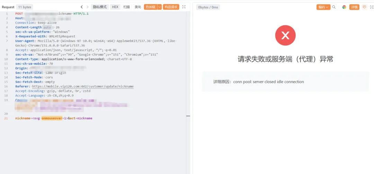Click the divider handle between request and response
The width and height of the screenshot is (374, 174).
pyautogui.click(x=188, y=116)
